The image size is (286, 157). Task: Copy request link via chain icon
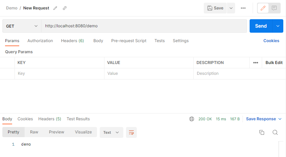65,8
